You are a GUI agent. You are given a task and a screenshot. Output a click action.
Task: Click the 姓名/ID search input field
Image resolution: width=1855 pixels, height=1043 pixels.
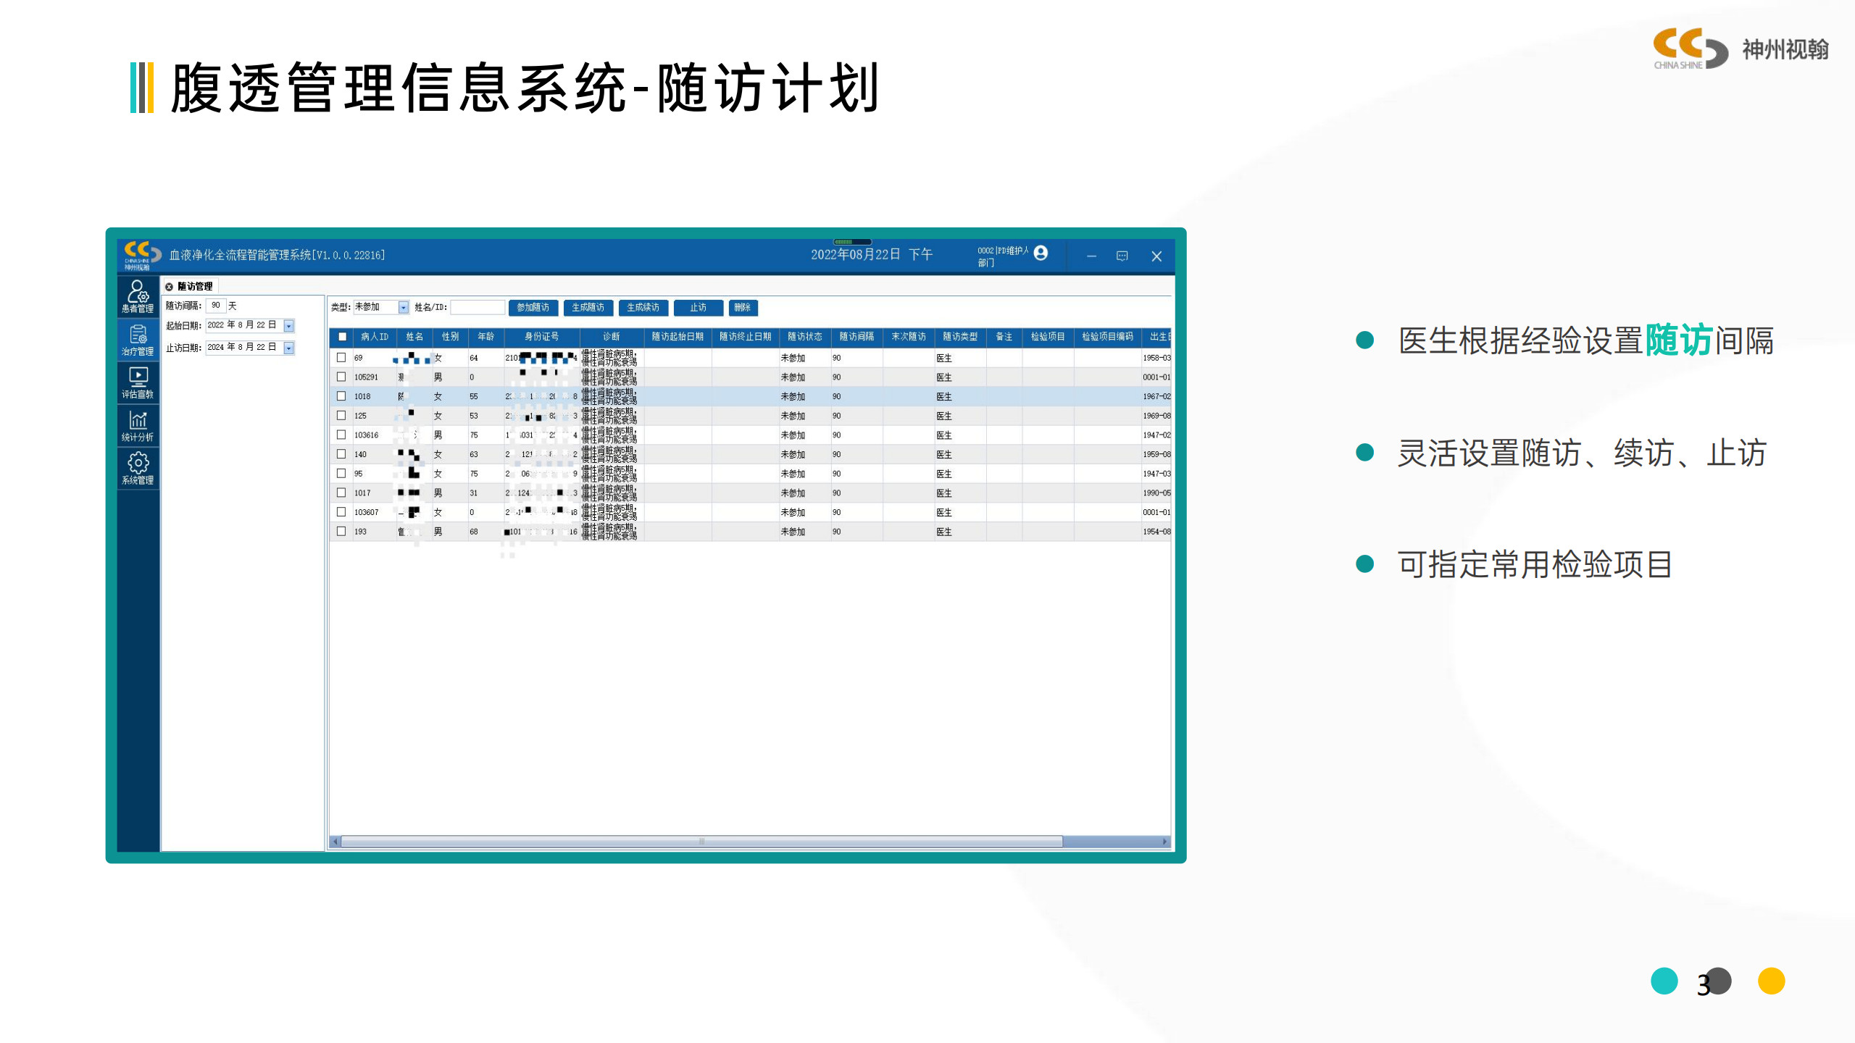477,308
